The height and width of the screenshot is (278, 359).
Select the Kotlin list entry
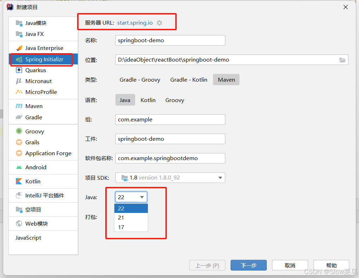click(43, 181)
